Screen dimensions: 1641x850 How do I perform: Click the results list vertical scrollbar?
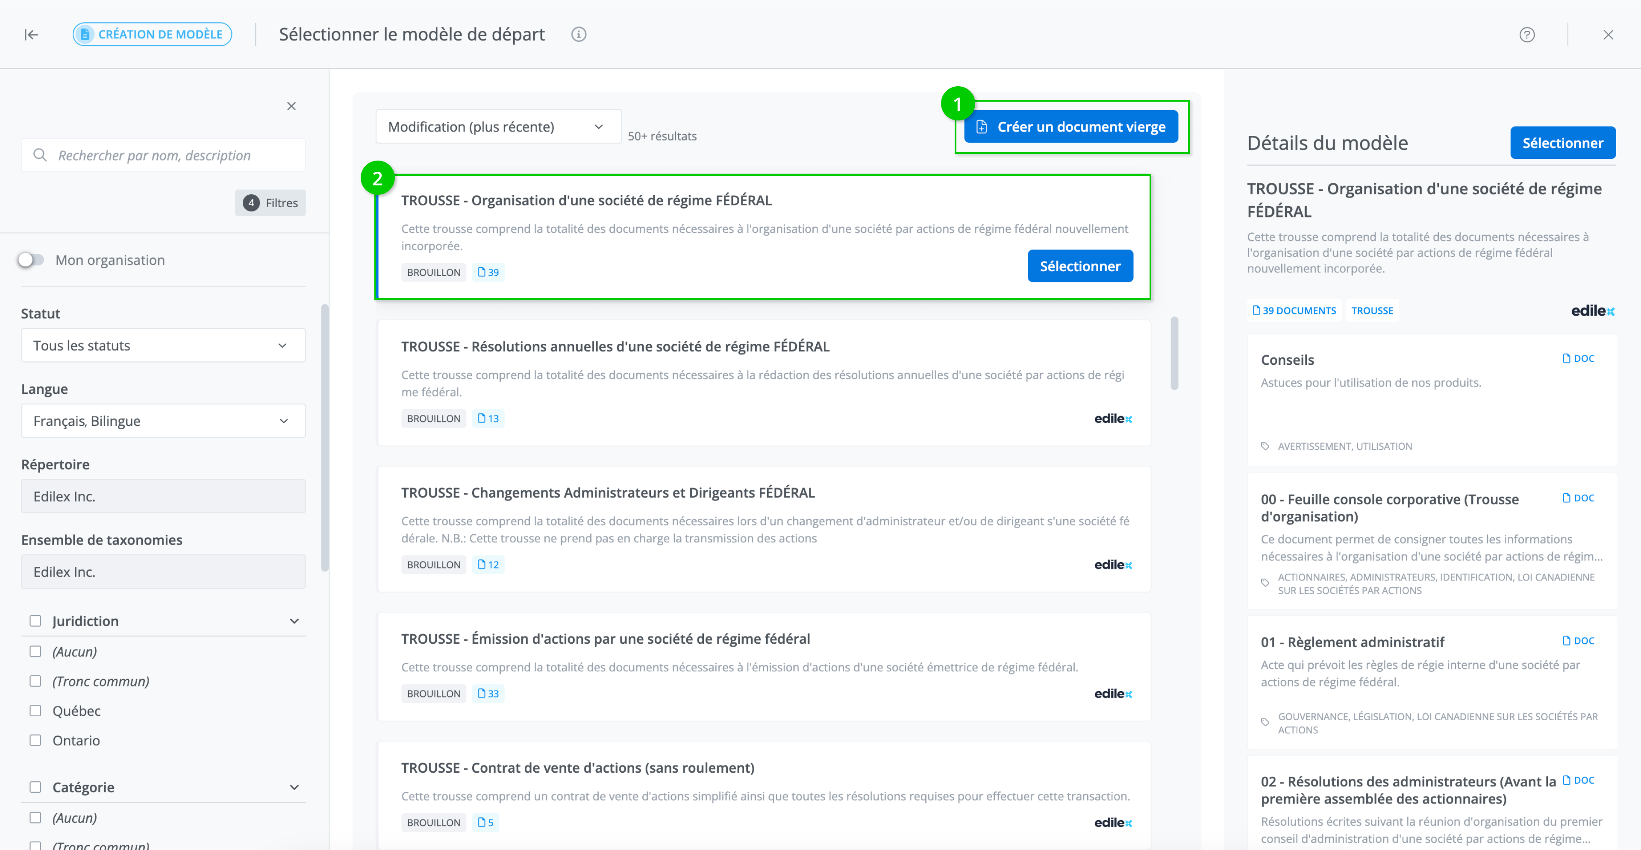click(x=1174, y=353)
